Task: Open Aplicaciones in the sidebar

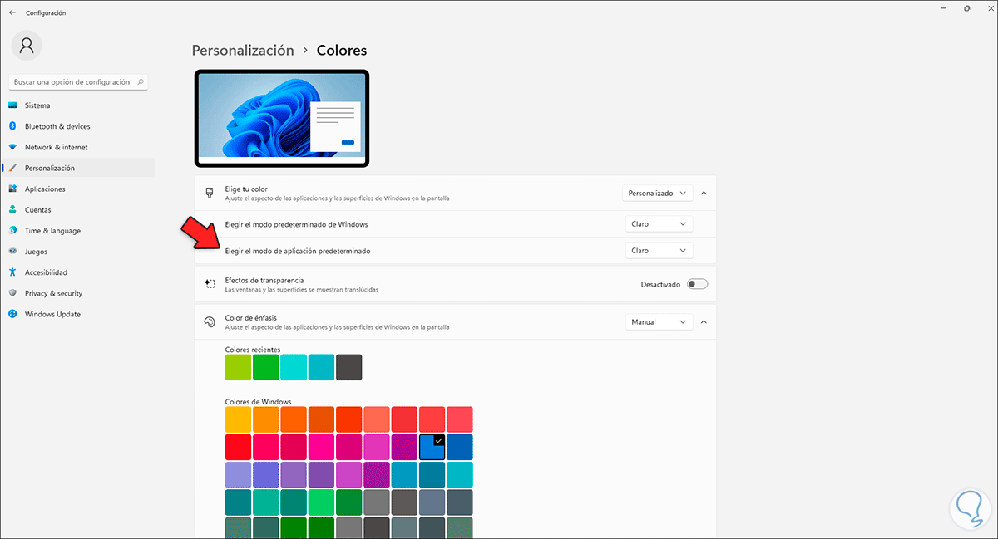Action: click(45, 189)
